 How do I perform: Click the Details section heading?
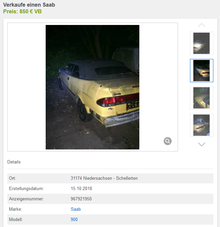(14, 162)
